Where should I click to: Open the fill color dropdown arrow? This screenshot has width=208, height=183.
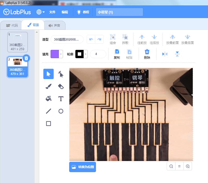pos(61,54)
